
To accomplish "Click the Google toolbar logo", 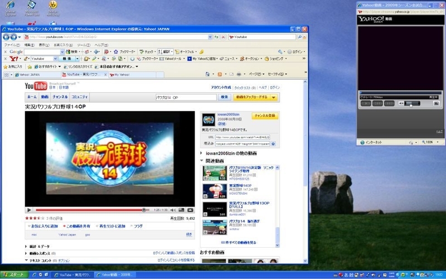I will tap(16, 52).
